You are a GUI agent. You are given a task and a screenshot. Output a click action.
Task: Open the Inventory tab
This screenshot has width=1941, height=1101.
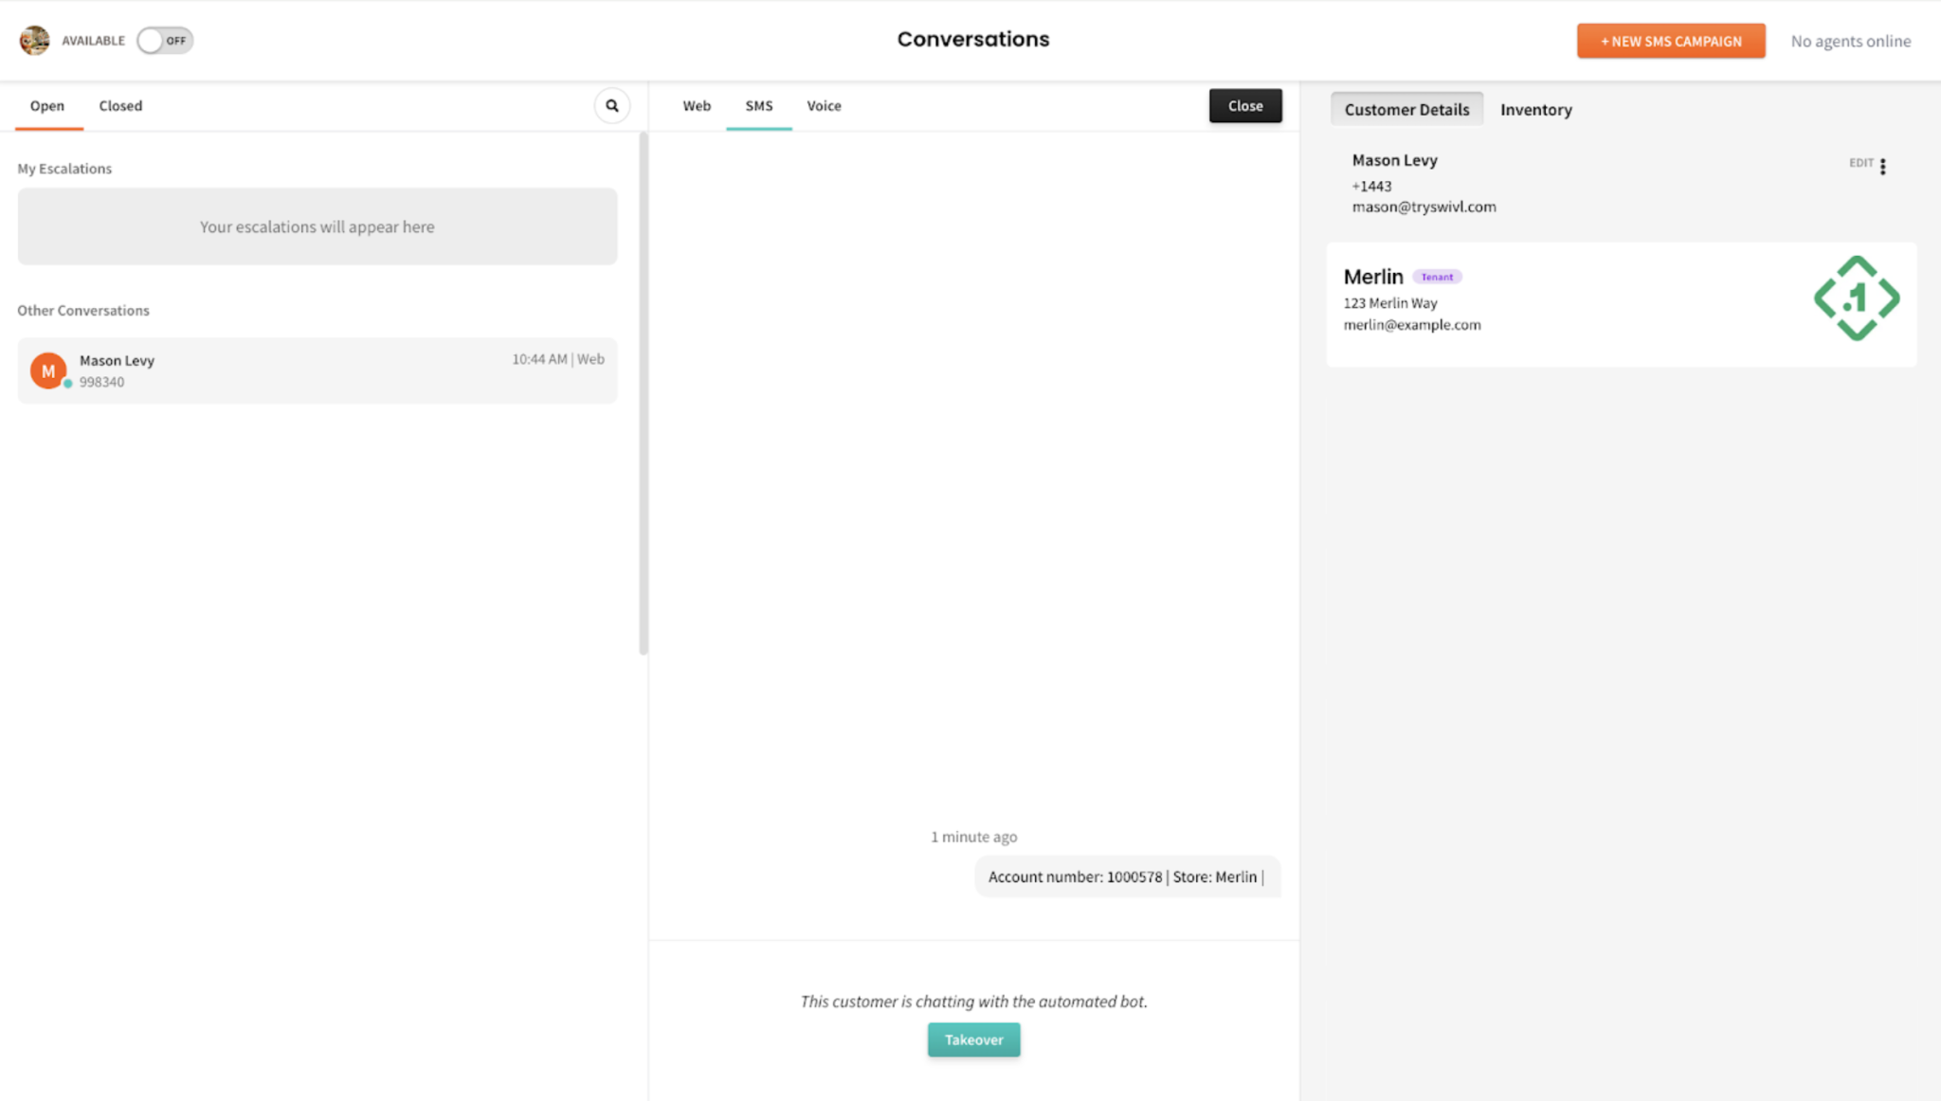click(x=1535, y=110)
